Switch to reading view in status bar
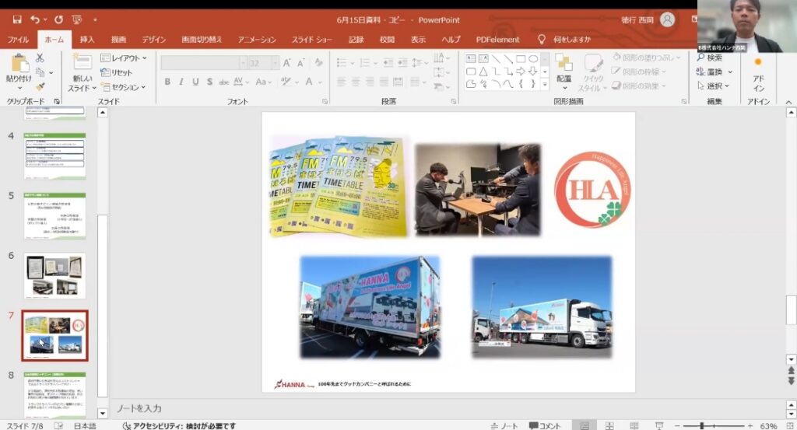797x430 pixels. (x=634, y=425)
